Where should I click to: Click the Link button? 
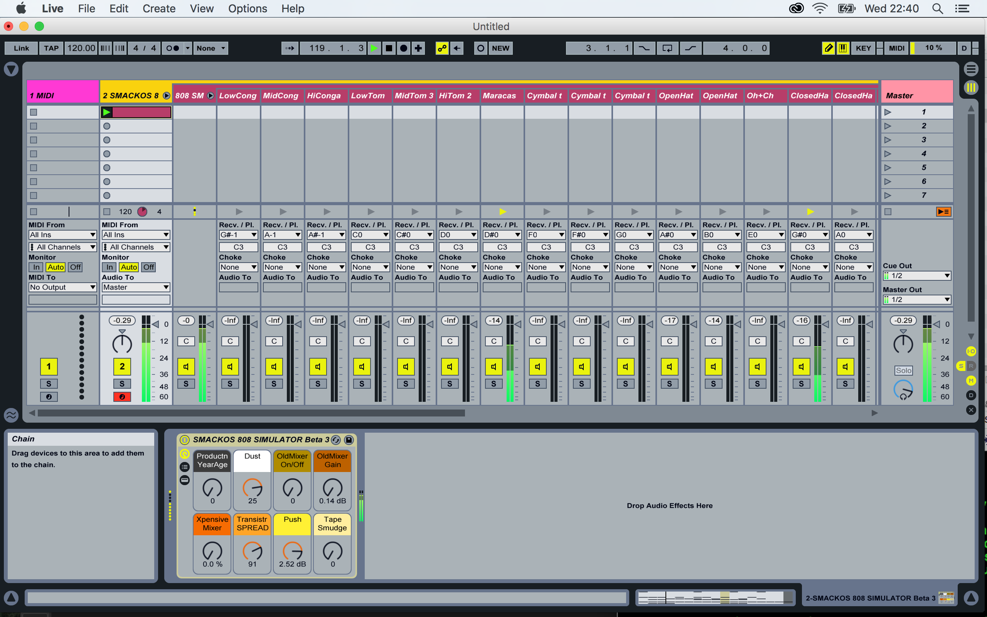[x=21, y=48]
